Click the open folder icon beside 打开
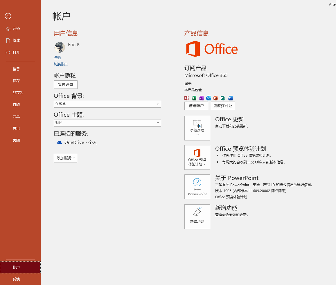The image size is (336, 285). (8, 53)
